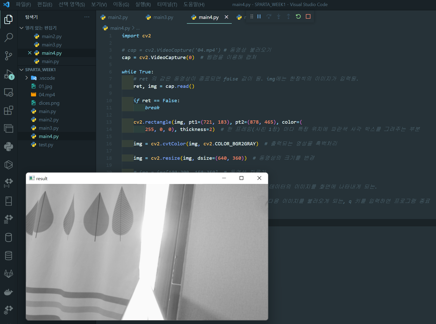
Task: Collapse the open editors section
Action: (22, 28)
